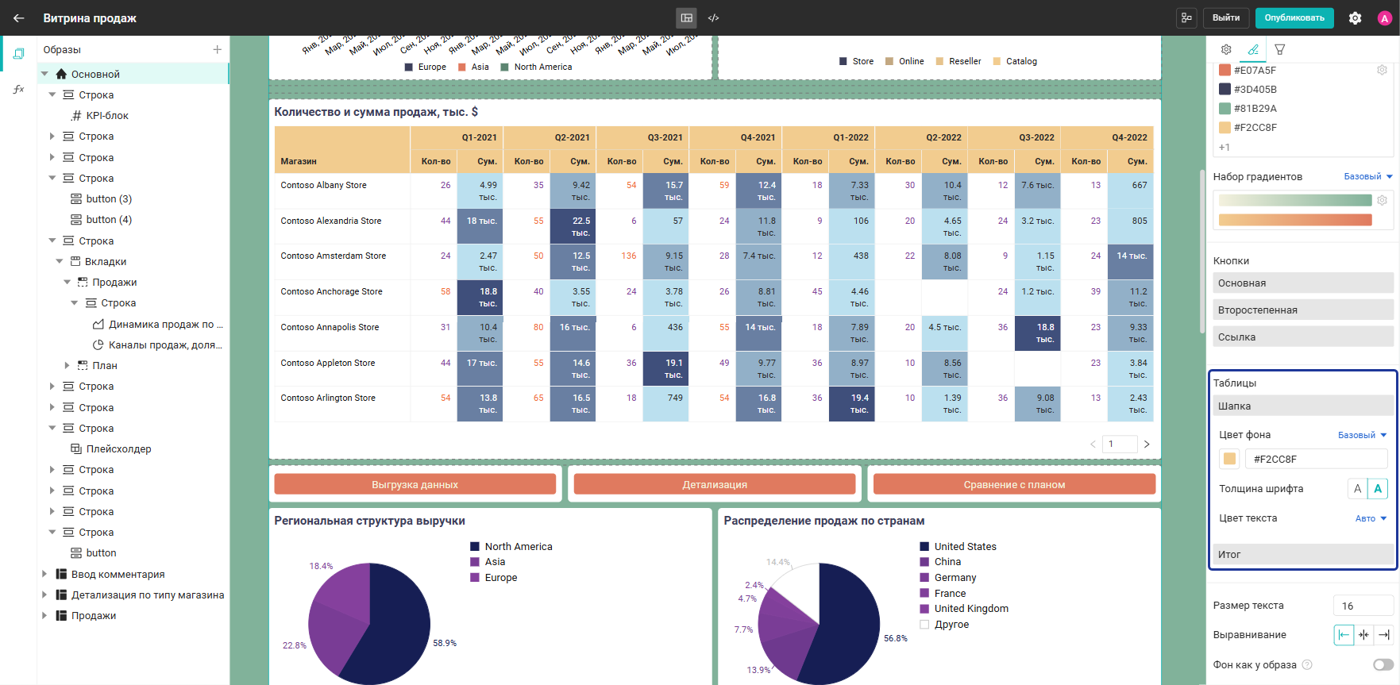Open the color palette settings gear
1400x685 pixels.
pos(1382,70)
